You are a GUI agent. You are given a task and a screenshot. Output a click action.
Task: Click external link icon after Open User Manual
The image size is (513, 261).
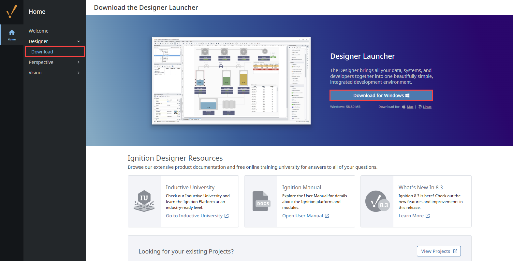pyautogui.click(x=327, y=216)
